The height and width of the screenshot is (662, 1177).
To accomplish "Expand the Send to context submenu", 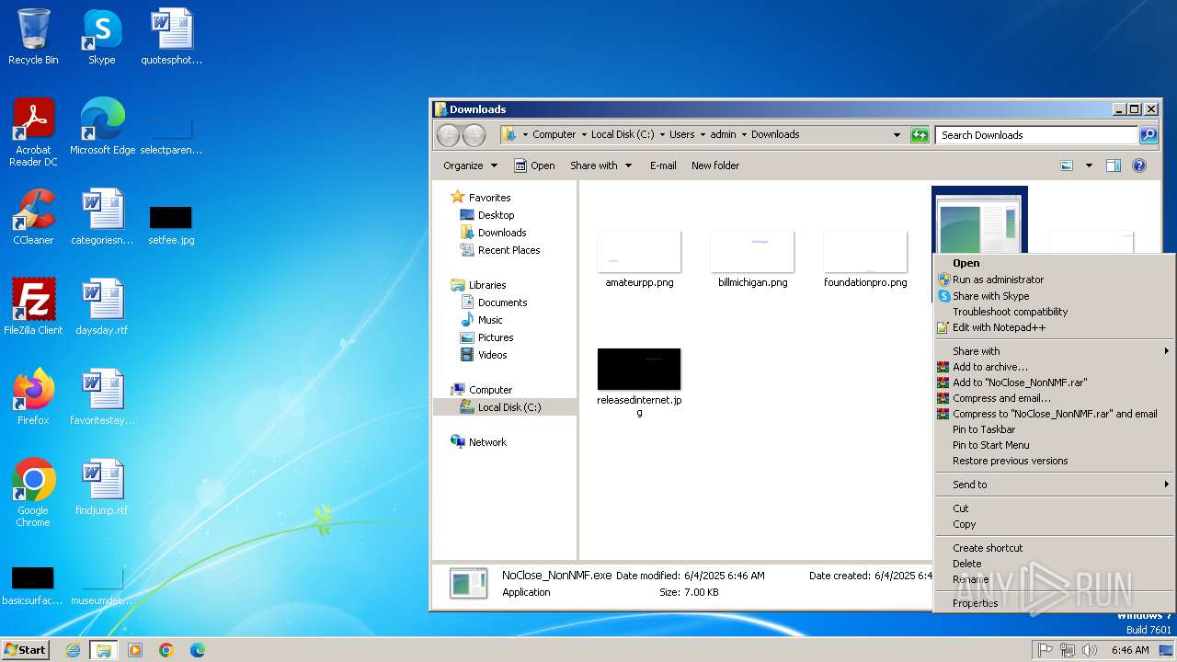I will point(1054,485).
